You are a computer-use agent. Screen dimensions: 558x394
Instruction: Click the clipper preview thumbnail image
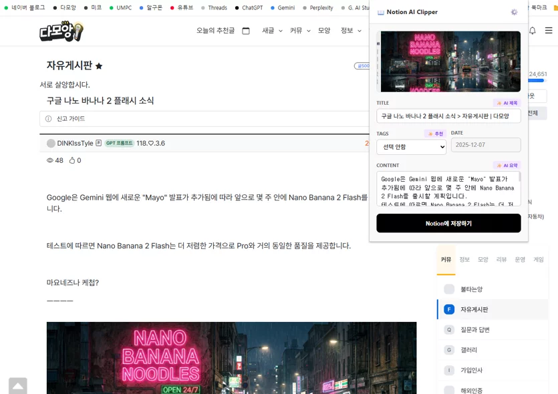coord(450,61)
